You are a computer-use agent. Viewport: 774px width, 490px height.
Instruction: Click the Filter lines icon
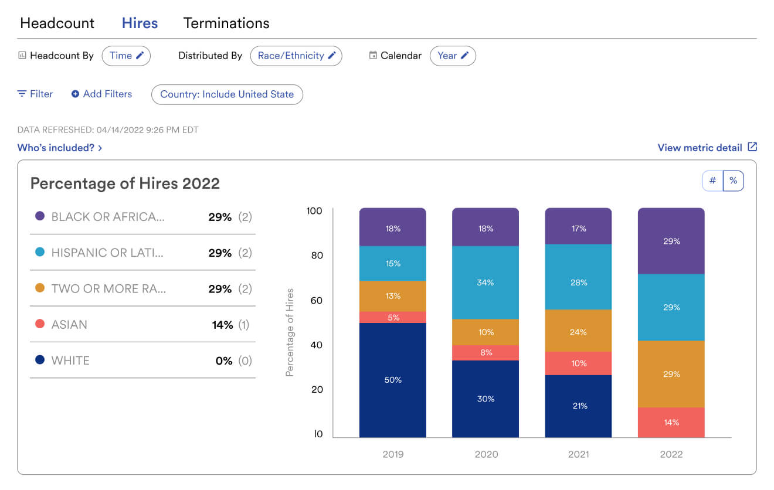point(22,94)
